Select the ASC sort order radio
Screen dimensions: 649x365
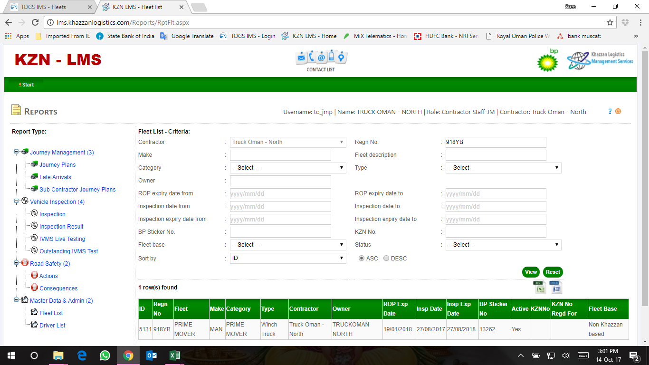coord(362,258)
